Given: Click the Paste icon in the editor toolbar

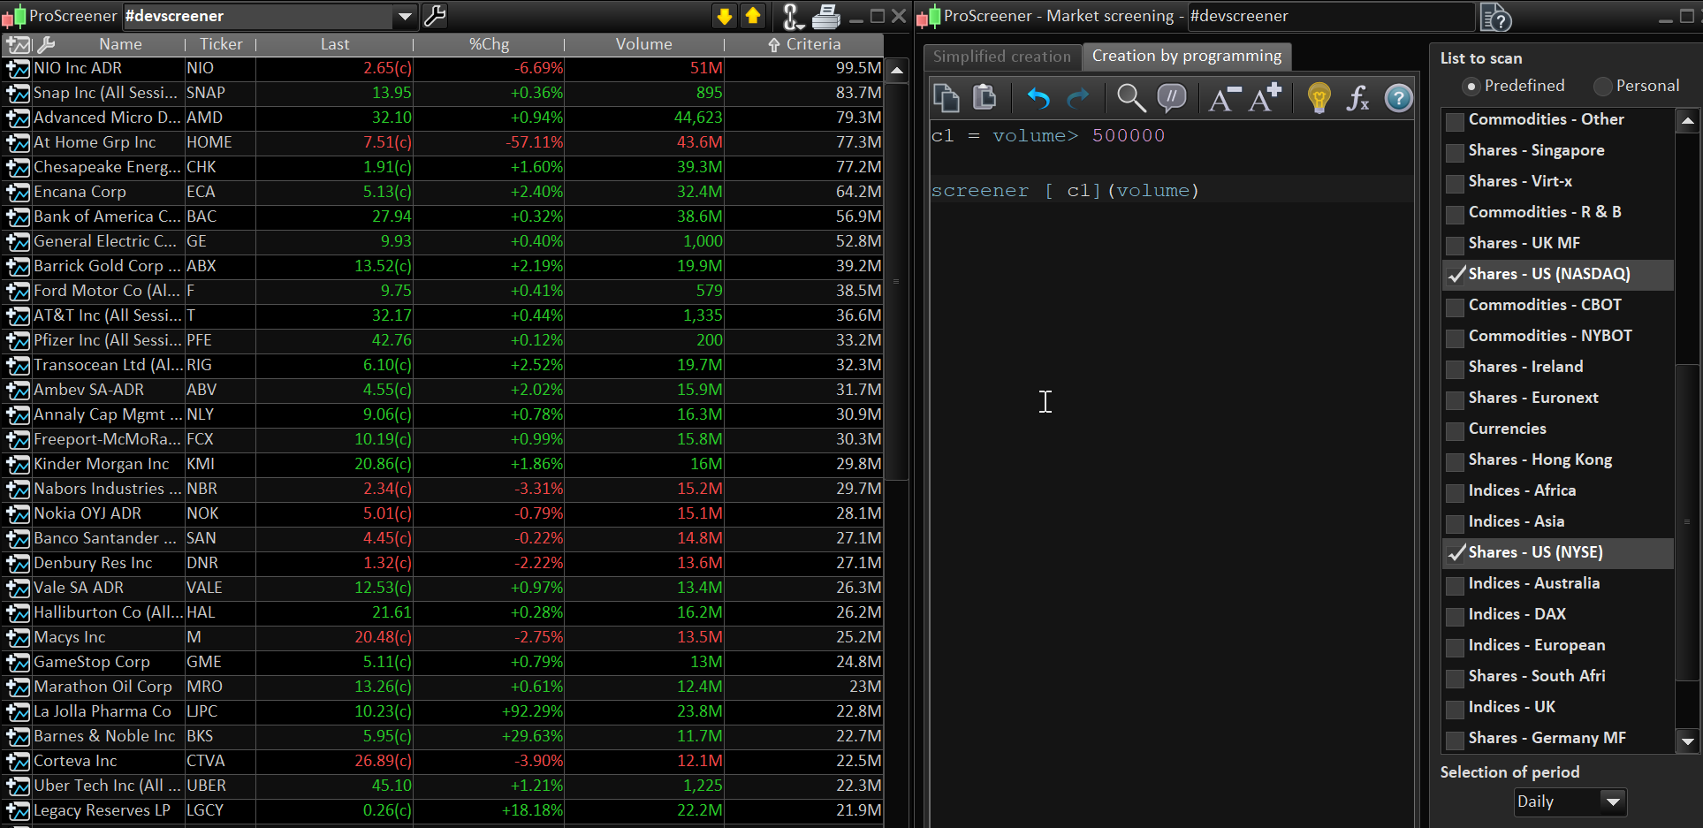Looking at the screenshot, I should [985, 98].
